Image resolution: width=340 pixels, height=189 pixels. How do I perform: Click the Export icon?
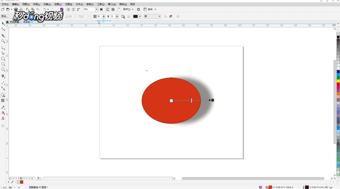point(73,9)
